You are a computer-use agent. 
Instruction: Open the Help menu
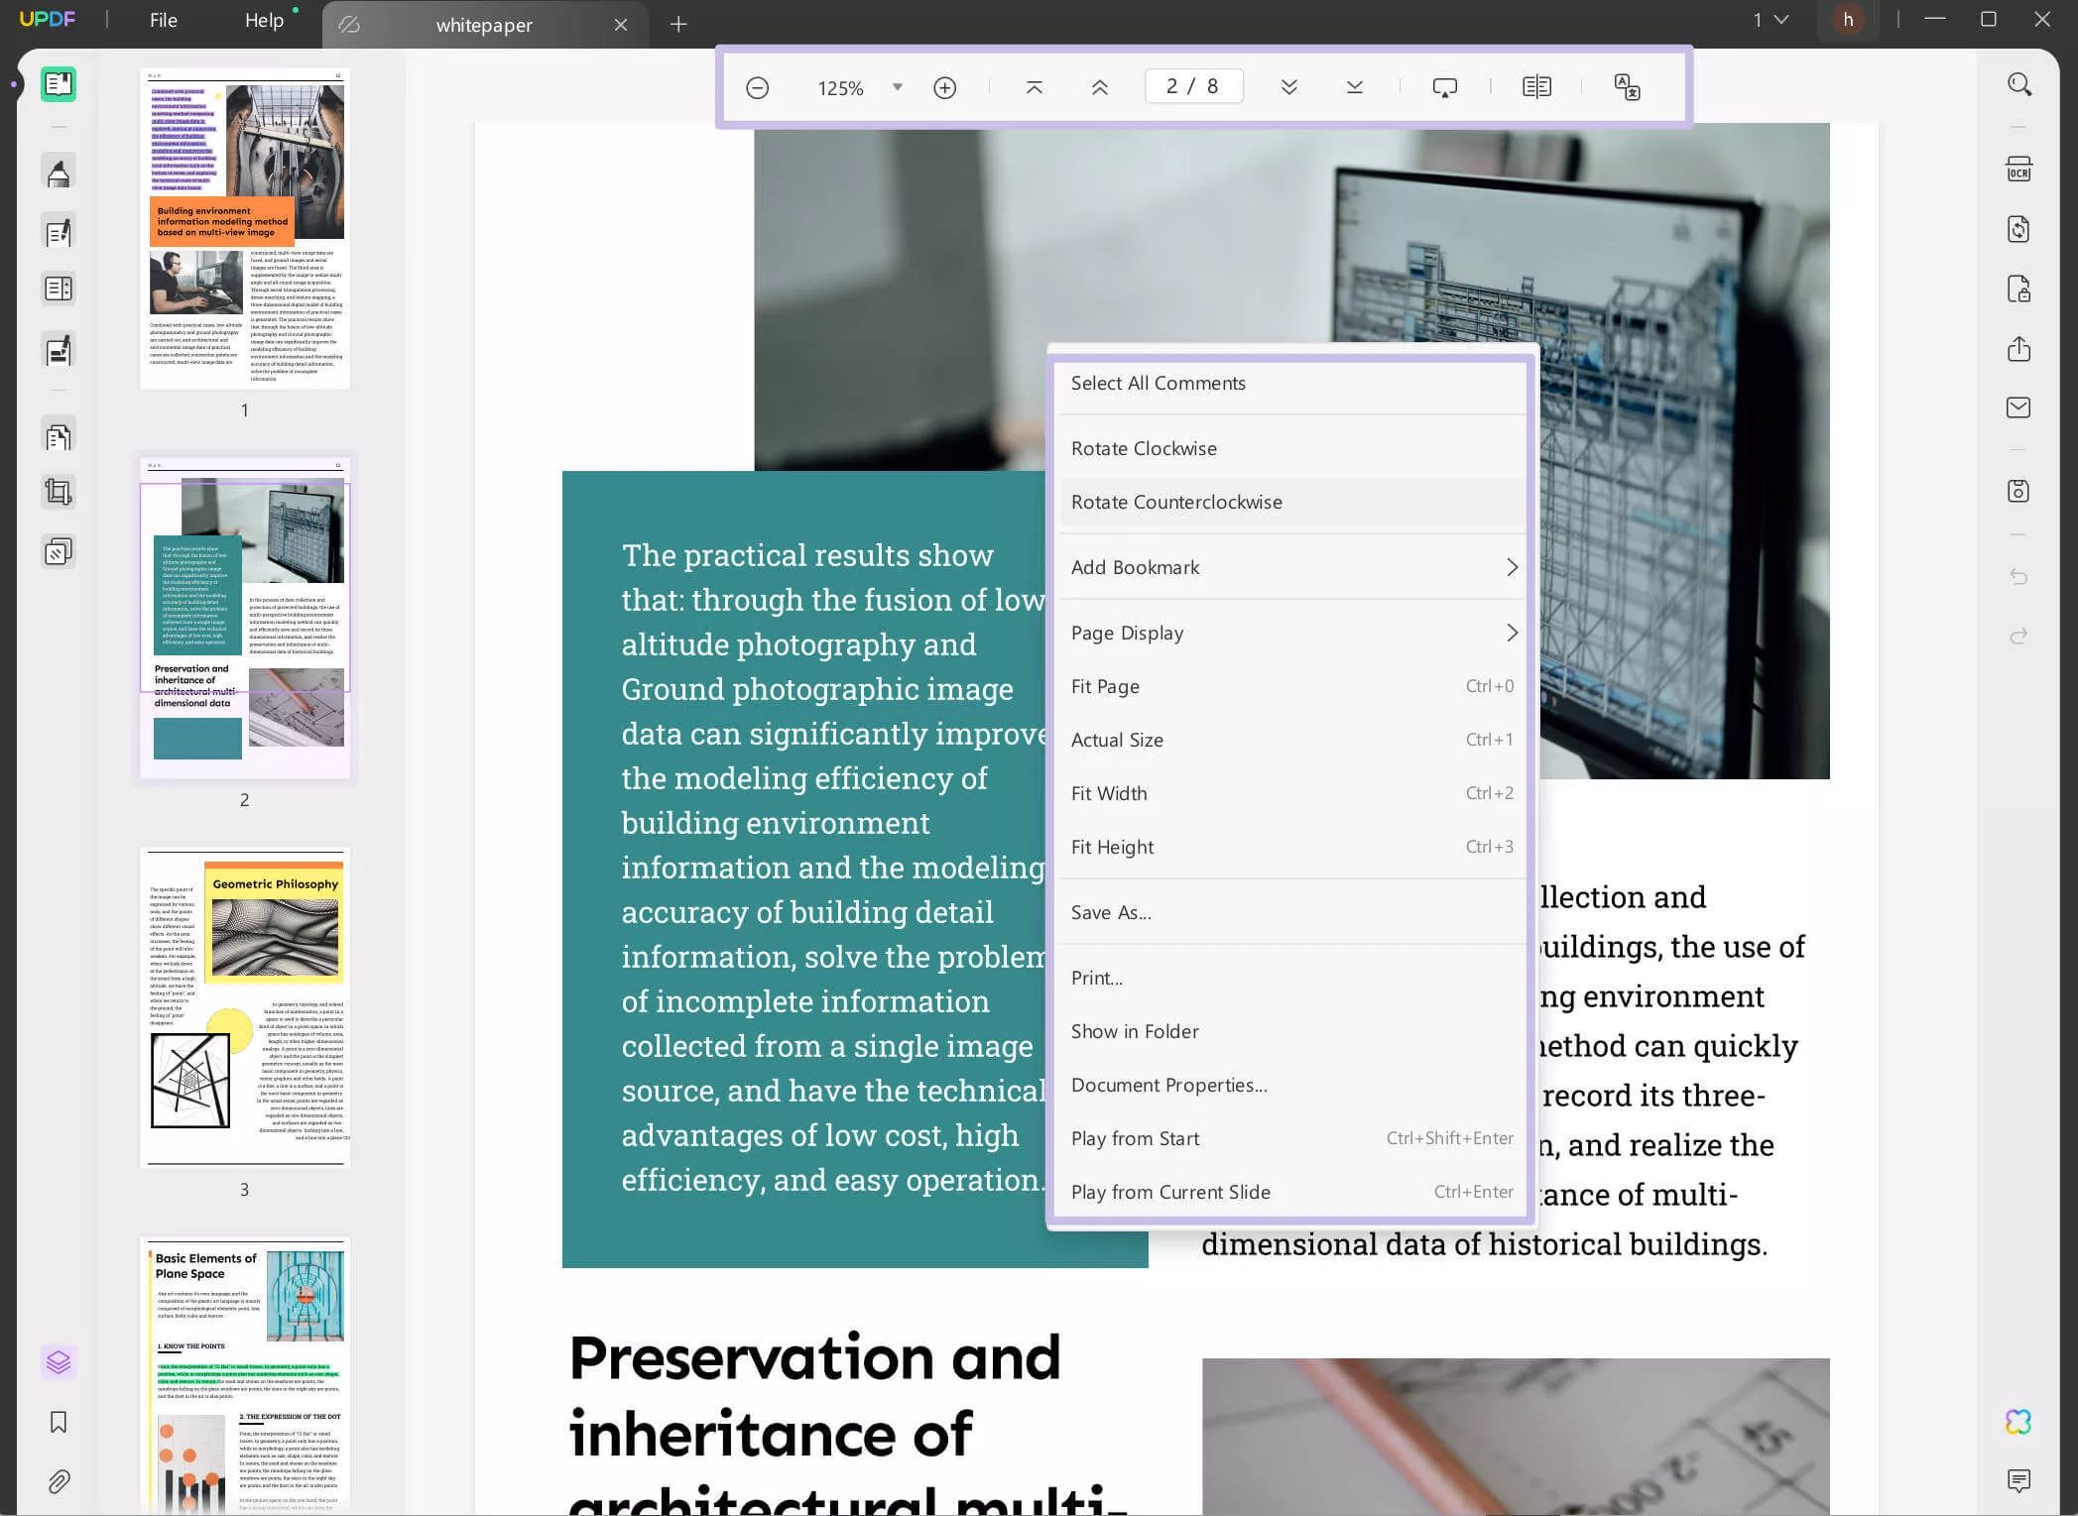tap(264, 20)
